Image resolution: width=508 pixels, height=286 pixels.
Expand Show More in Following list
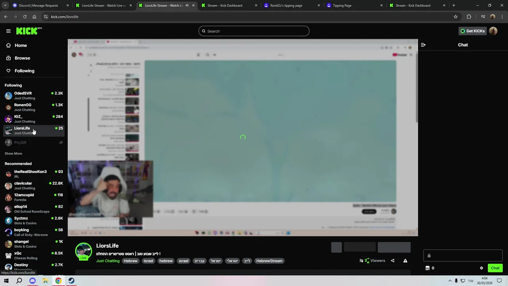coord(13,153)
